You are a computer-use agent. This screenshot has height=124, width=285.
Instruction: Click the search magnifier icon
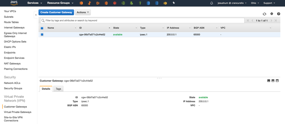(43, 20)
